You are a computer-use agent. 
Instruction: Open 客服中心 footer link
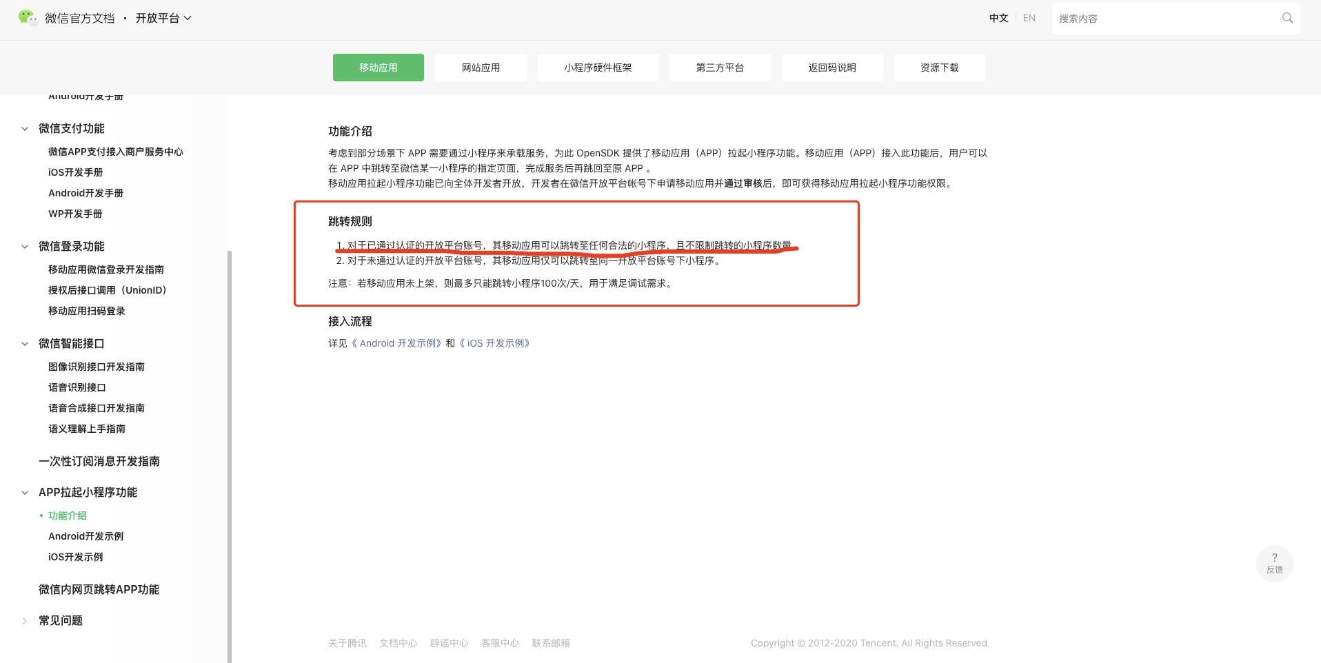501,643
